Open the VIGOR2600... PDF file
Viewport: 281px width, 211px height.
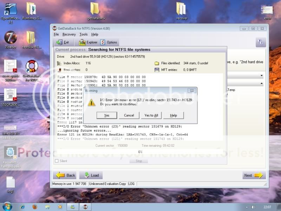point(11,97)
